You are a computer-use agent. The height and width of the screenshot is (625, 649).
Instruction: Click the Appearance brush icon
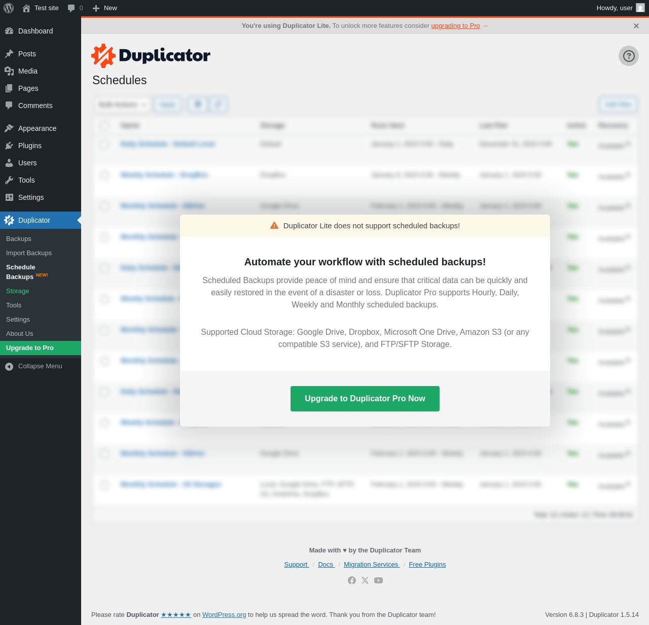coord(9,128)
